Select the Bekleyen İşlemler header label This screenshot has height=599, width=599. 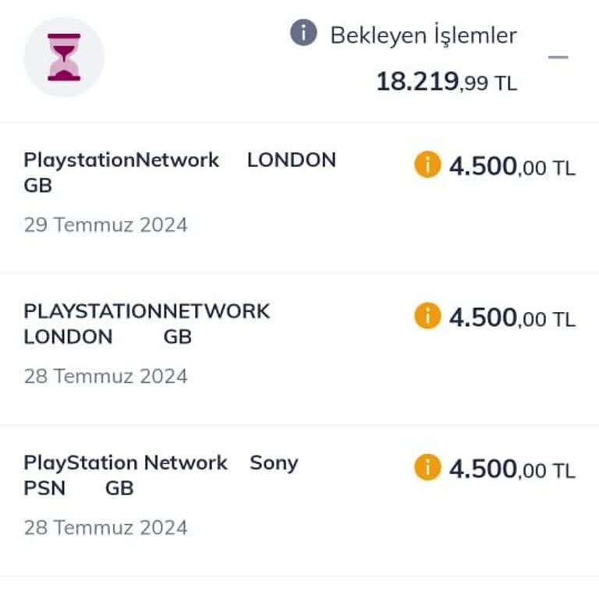[423, 35]
